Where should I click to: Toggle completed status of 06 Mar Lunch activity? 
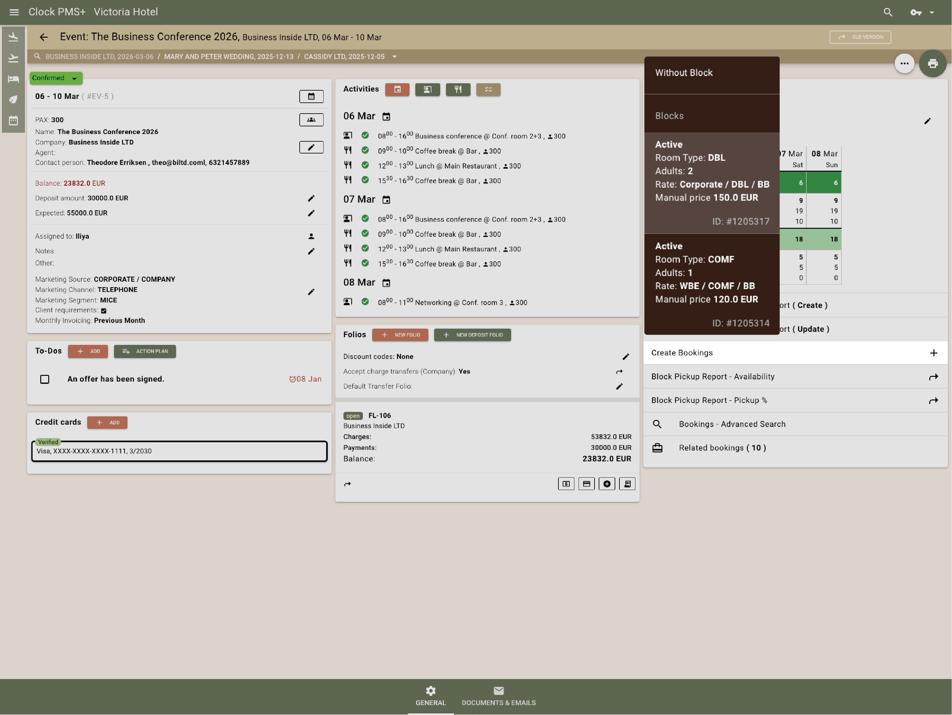(365, 165)
